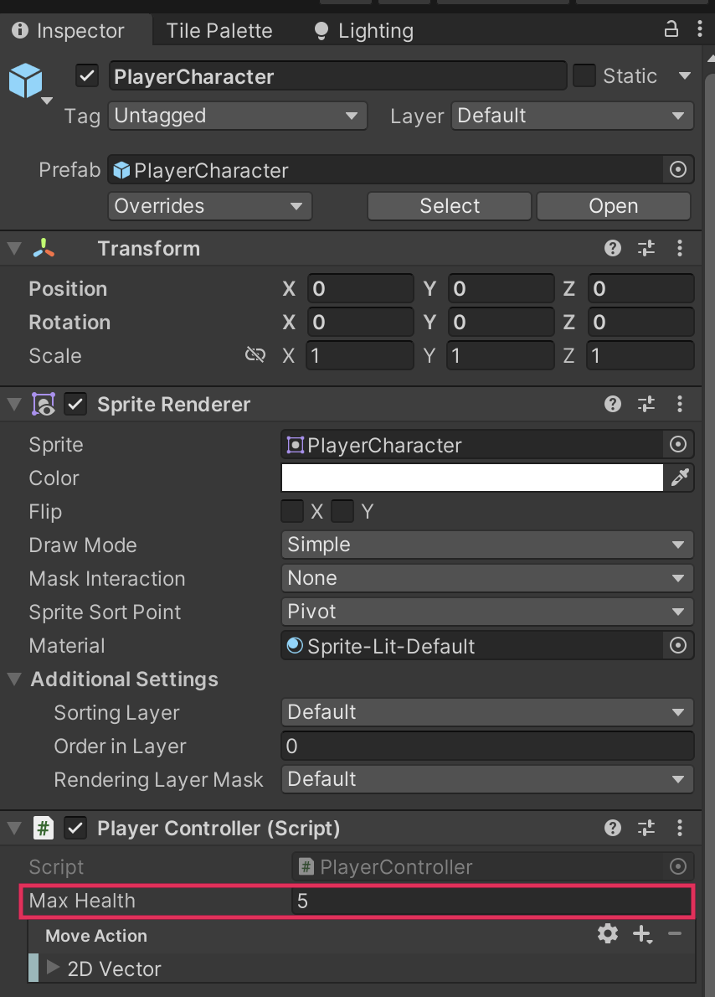Open the Tag dropdown
Image resolution: width=715 pixels, height=997 pixels.
(x=237, y=116)
